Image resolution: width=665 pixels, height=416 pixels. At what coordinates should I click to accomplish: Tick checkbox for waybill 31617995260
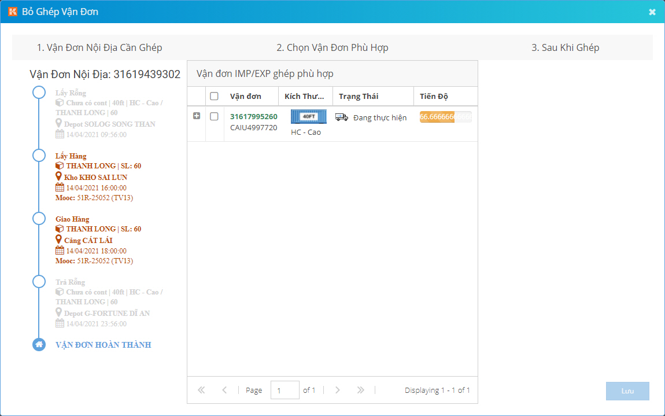(x=214, y=116)
